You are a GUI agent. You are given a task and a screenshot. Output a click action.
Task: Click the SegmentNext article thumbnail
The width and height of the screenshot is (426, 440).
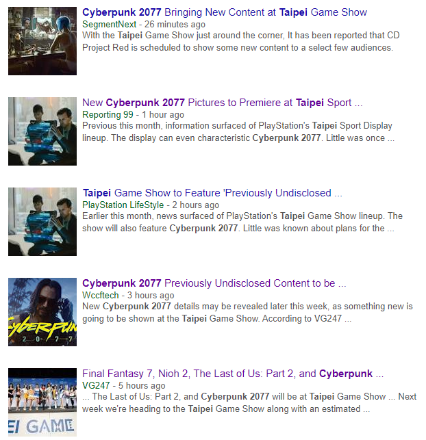point(42,41)
